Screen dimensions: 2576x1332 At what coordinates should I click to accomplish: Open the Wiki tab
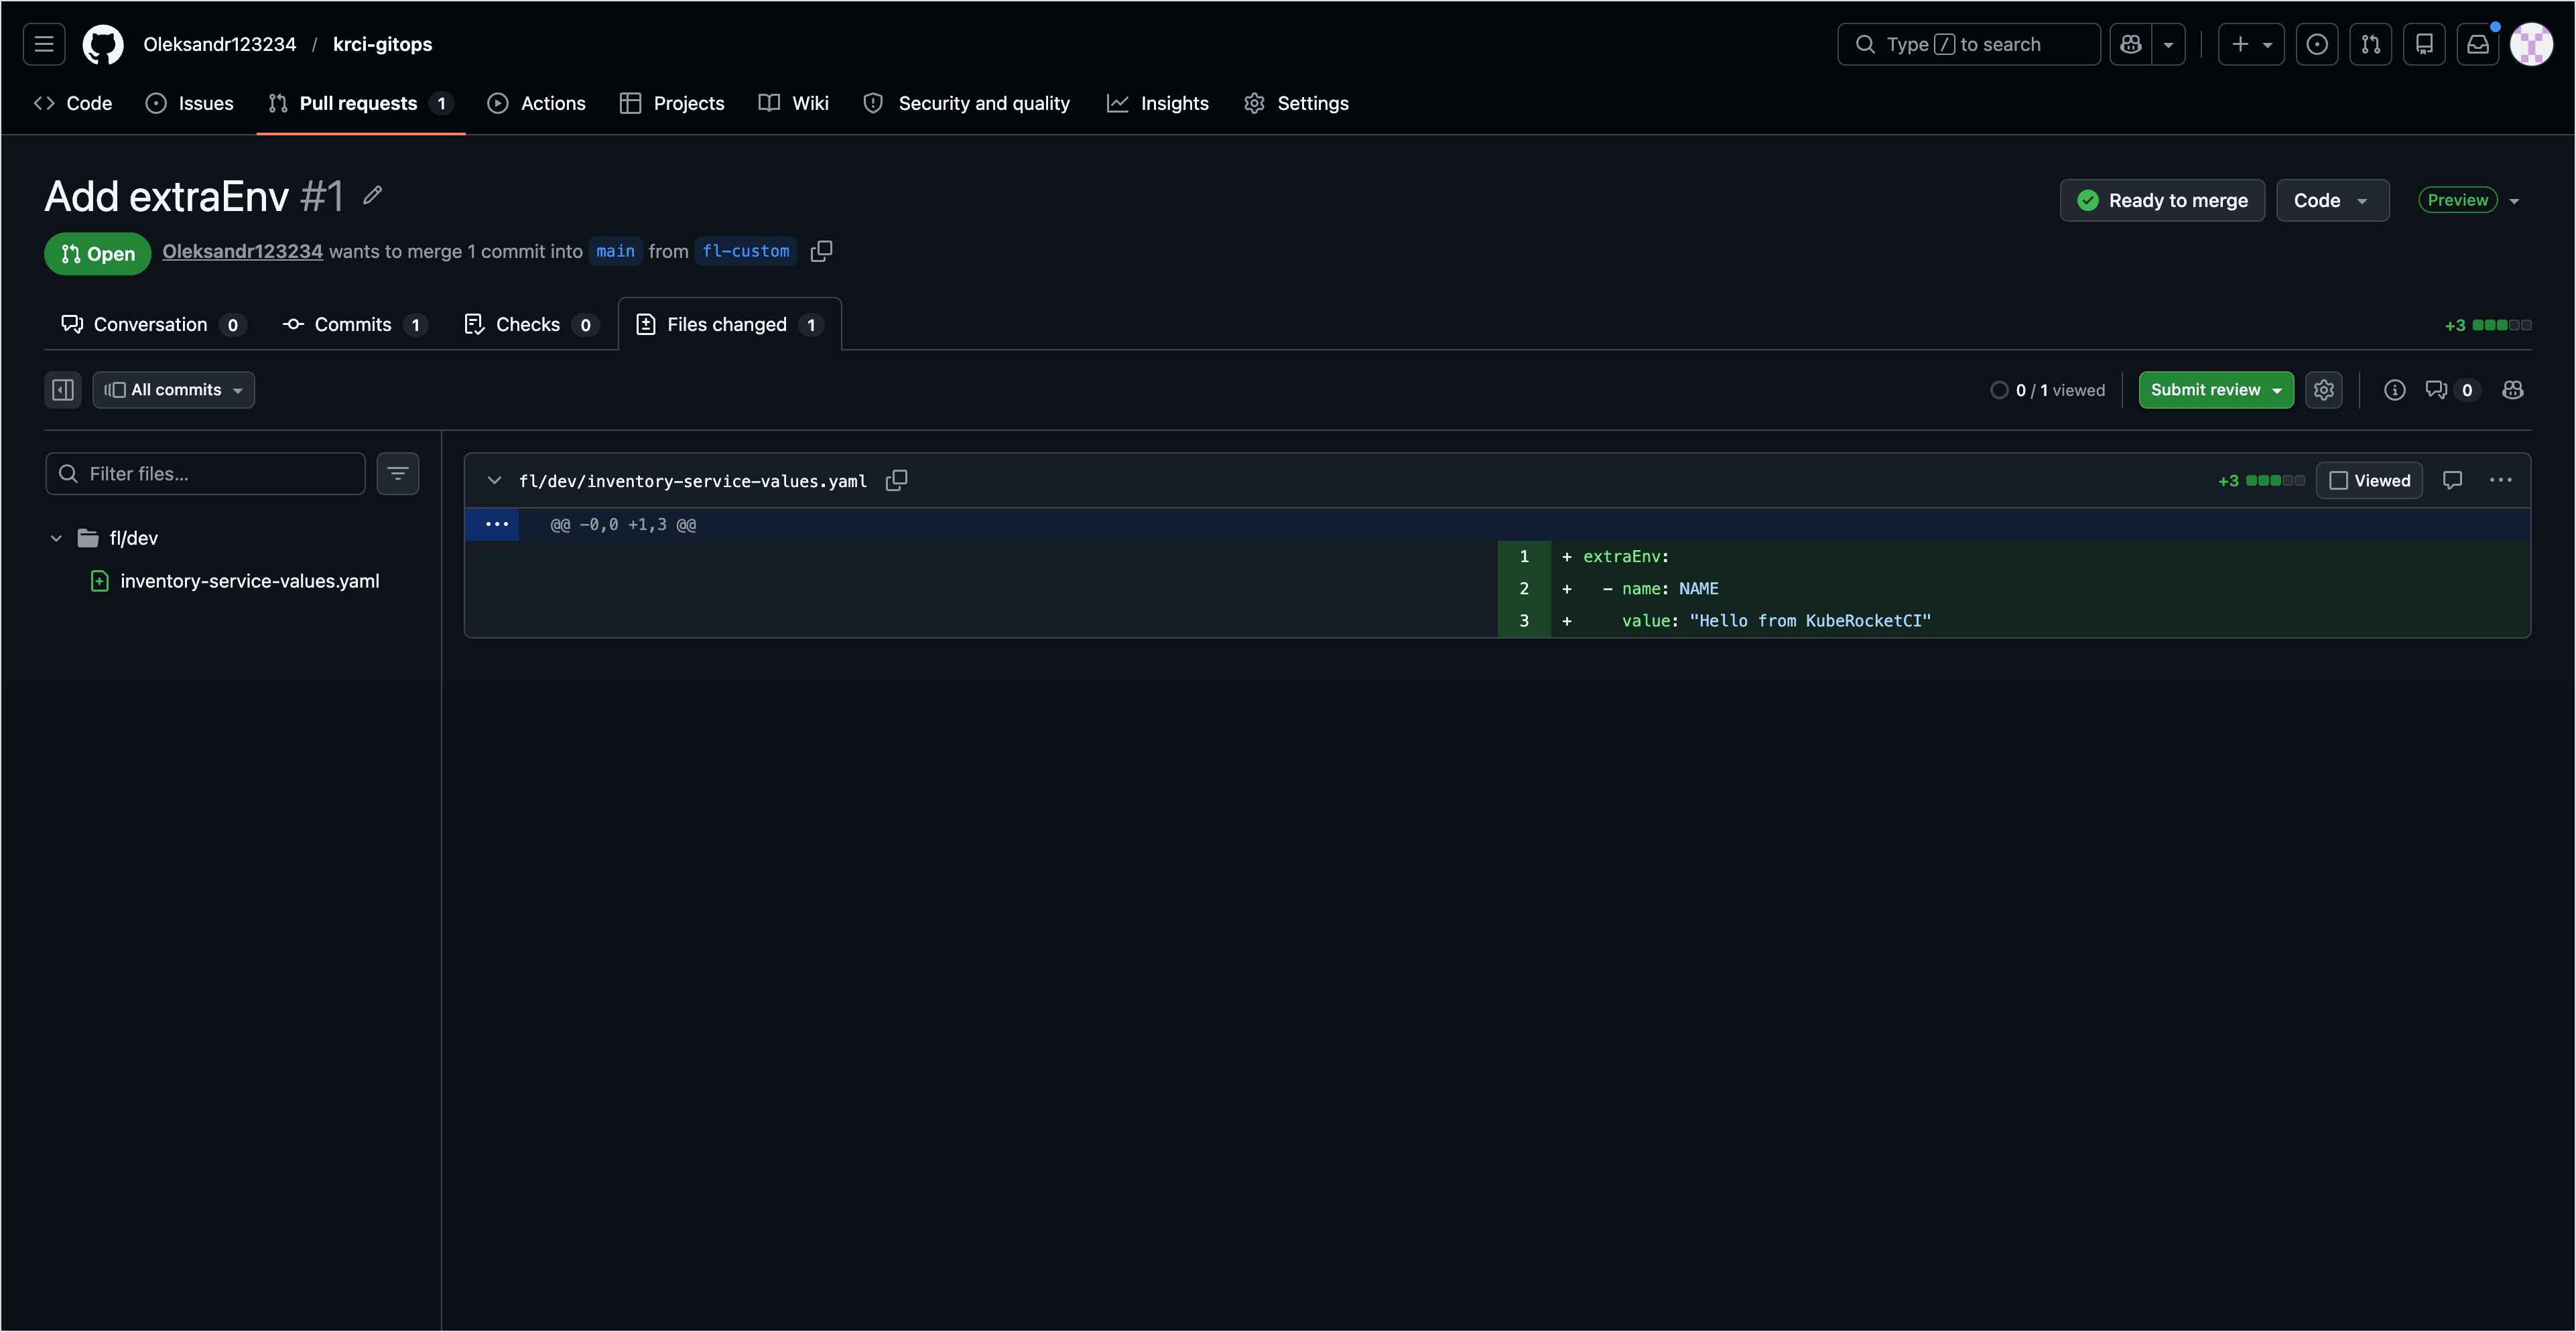794,103
